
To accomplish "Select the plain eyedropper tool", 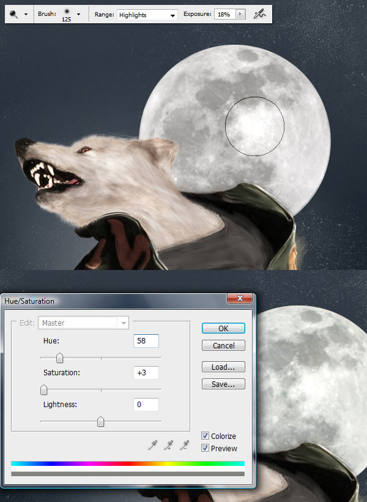I will [153, 445].
